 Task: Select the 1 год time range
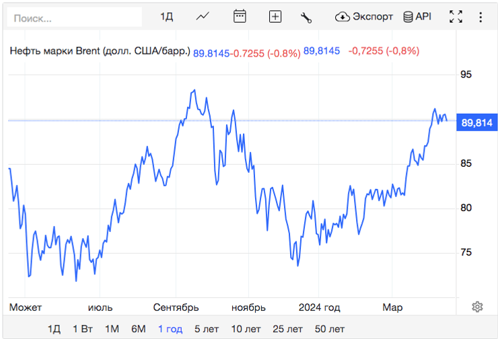tap(170, 329)
